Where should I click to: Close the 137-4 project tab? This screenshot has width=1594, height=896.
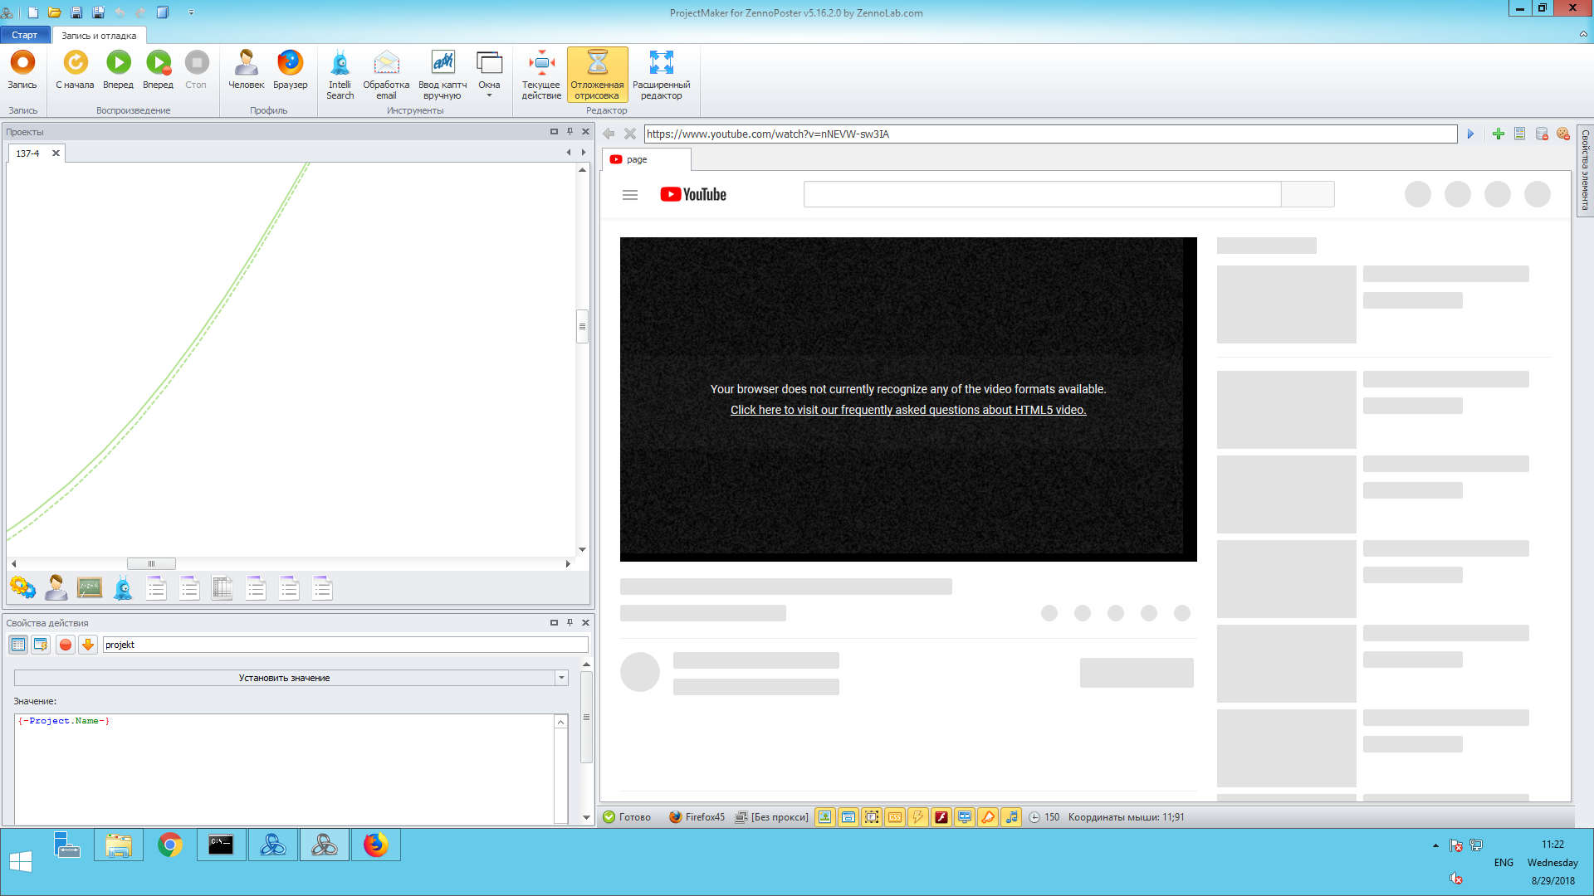pyautogui.click(x=56, y=153)
